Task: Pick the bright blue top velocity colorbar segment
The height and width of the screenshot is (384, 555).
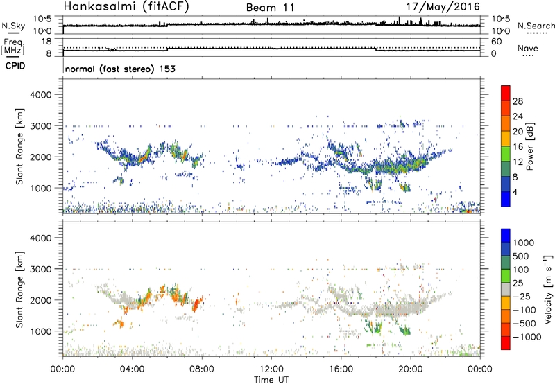Action: click(506, 236)
